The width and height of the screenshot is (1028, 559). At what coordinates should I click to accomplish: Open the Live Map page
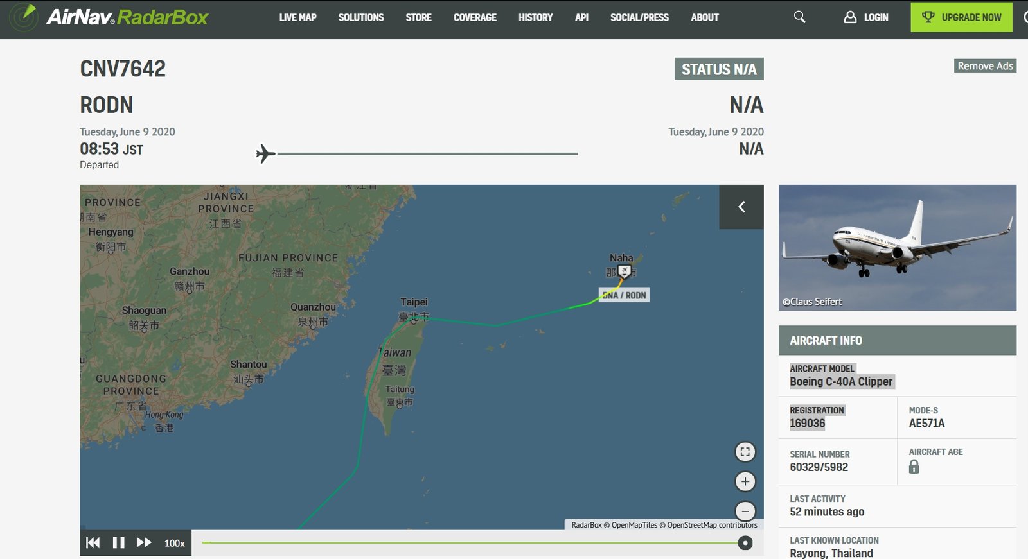click(297, 17)
